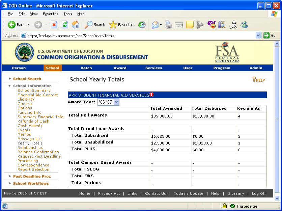Click the page's vertical scrollbar down arrow
282x211 pixels.
click(277, 199)
